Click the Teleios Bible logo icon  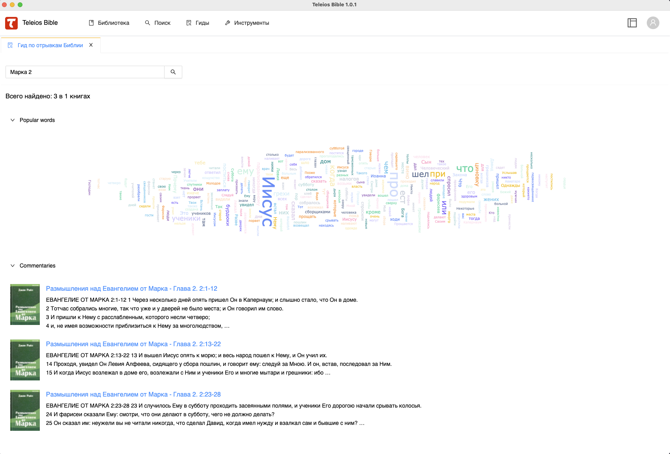click(x=11, y=23)
